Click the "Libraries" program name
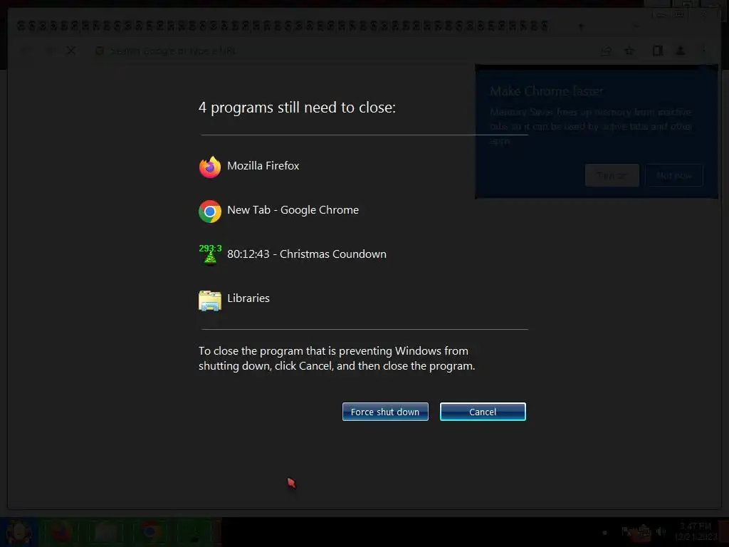 coord(248,298)
